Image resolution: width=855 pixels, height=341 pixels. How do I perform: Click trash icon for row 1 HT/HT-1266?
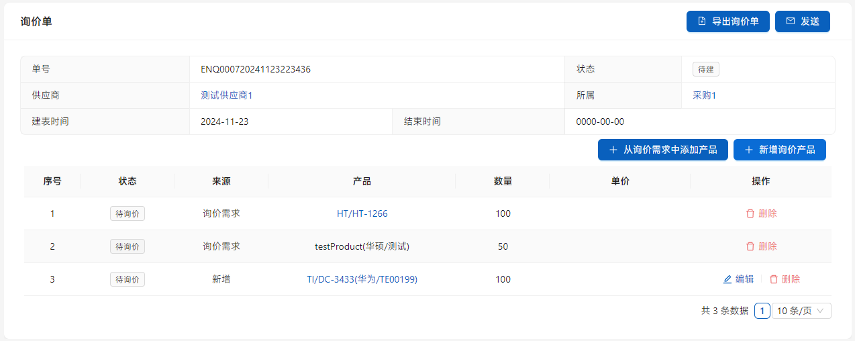click(x=750, y=213)
